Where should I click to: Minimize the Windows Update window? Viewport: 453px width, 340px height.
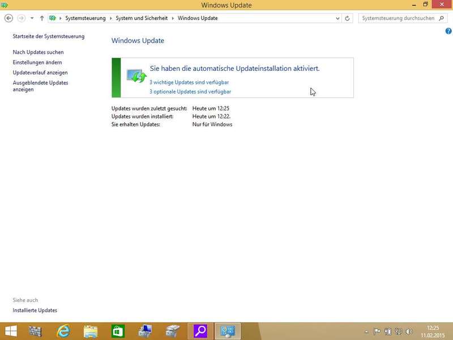(414, 5)
